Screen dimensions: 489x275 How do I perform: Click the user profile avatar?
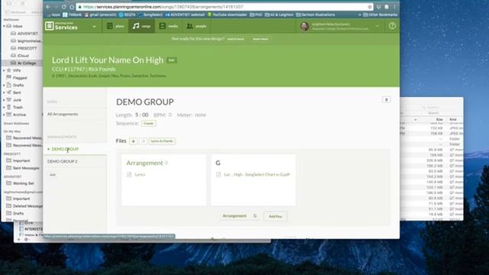click(304, 27)
